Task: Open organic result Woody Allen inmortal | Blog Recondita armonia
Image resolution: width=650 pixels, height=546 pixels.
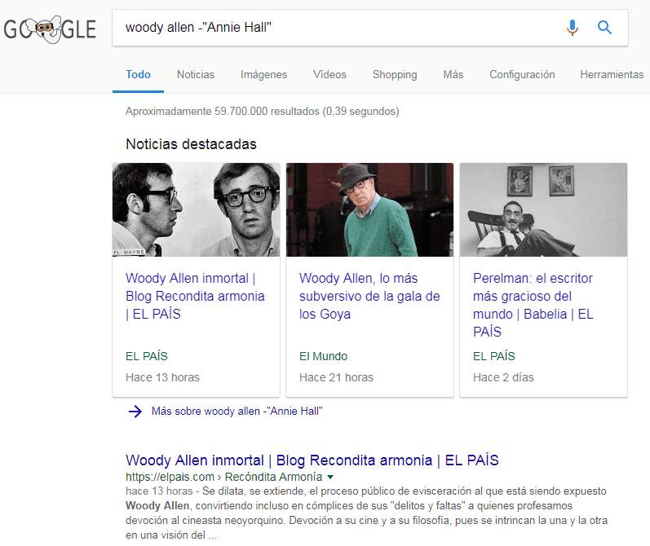Action: [312, 460]
